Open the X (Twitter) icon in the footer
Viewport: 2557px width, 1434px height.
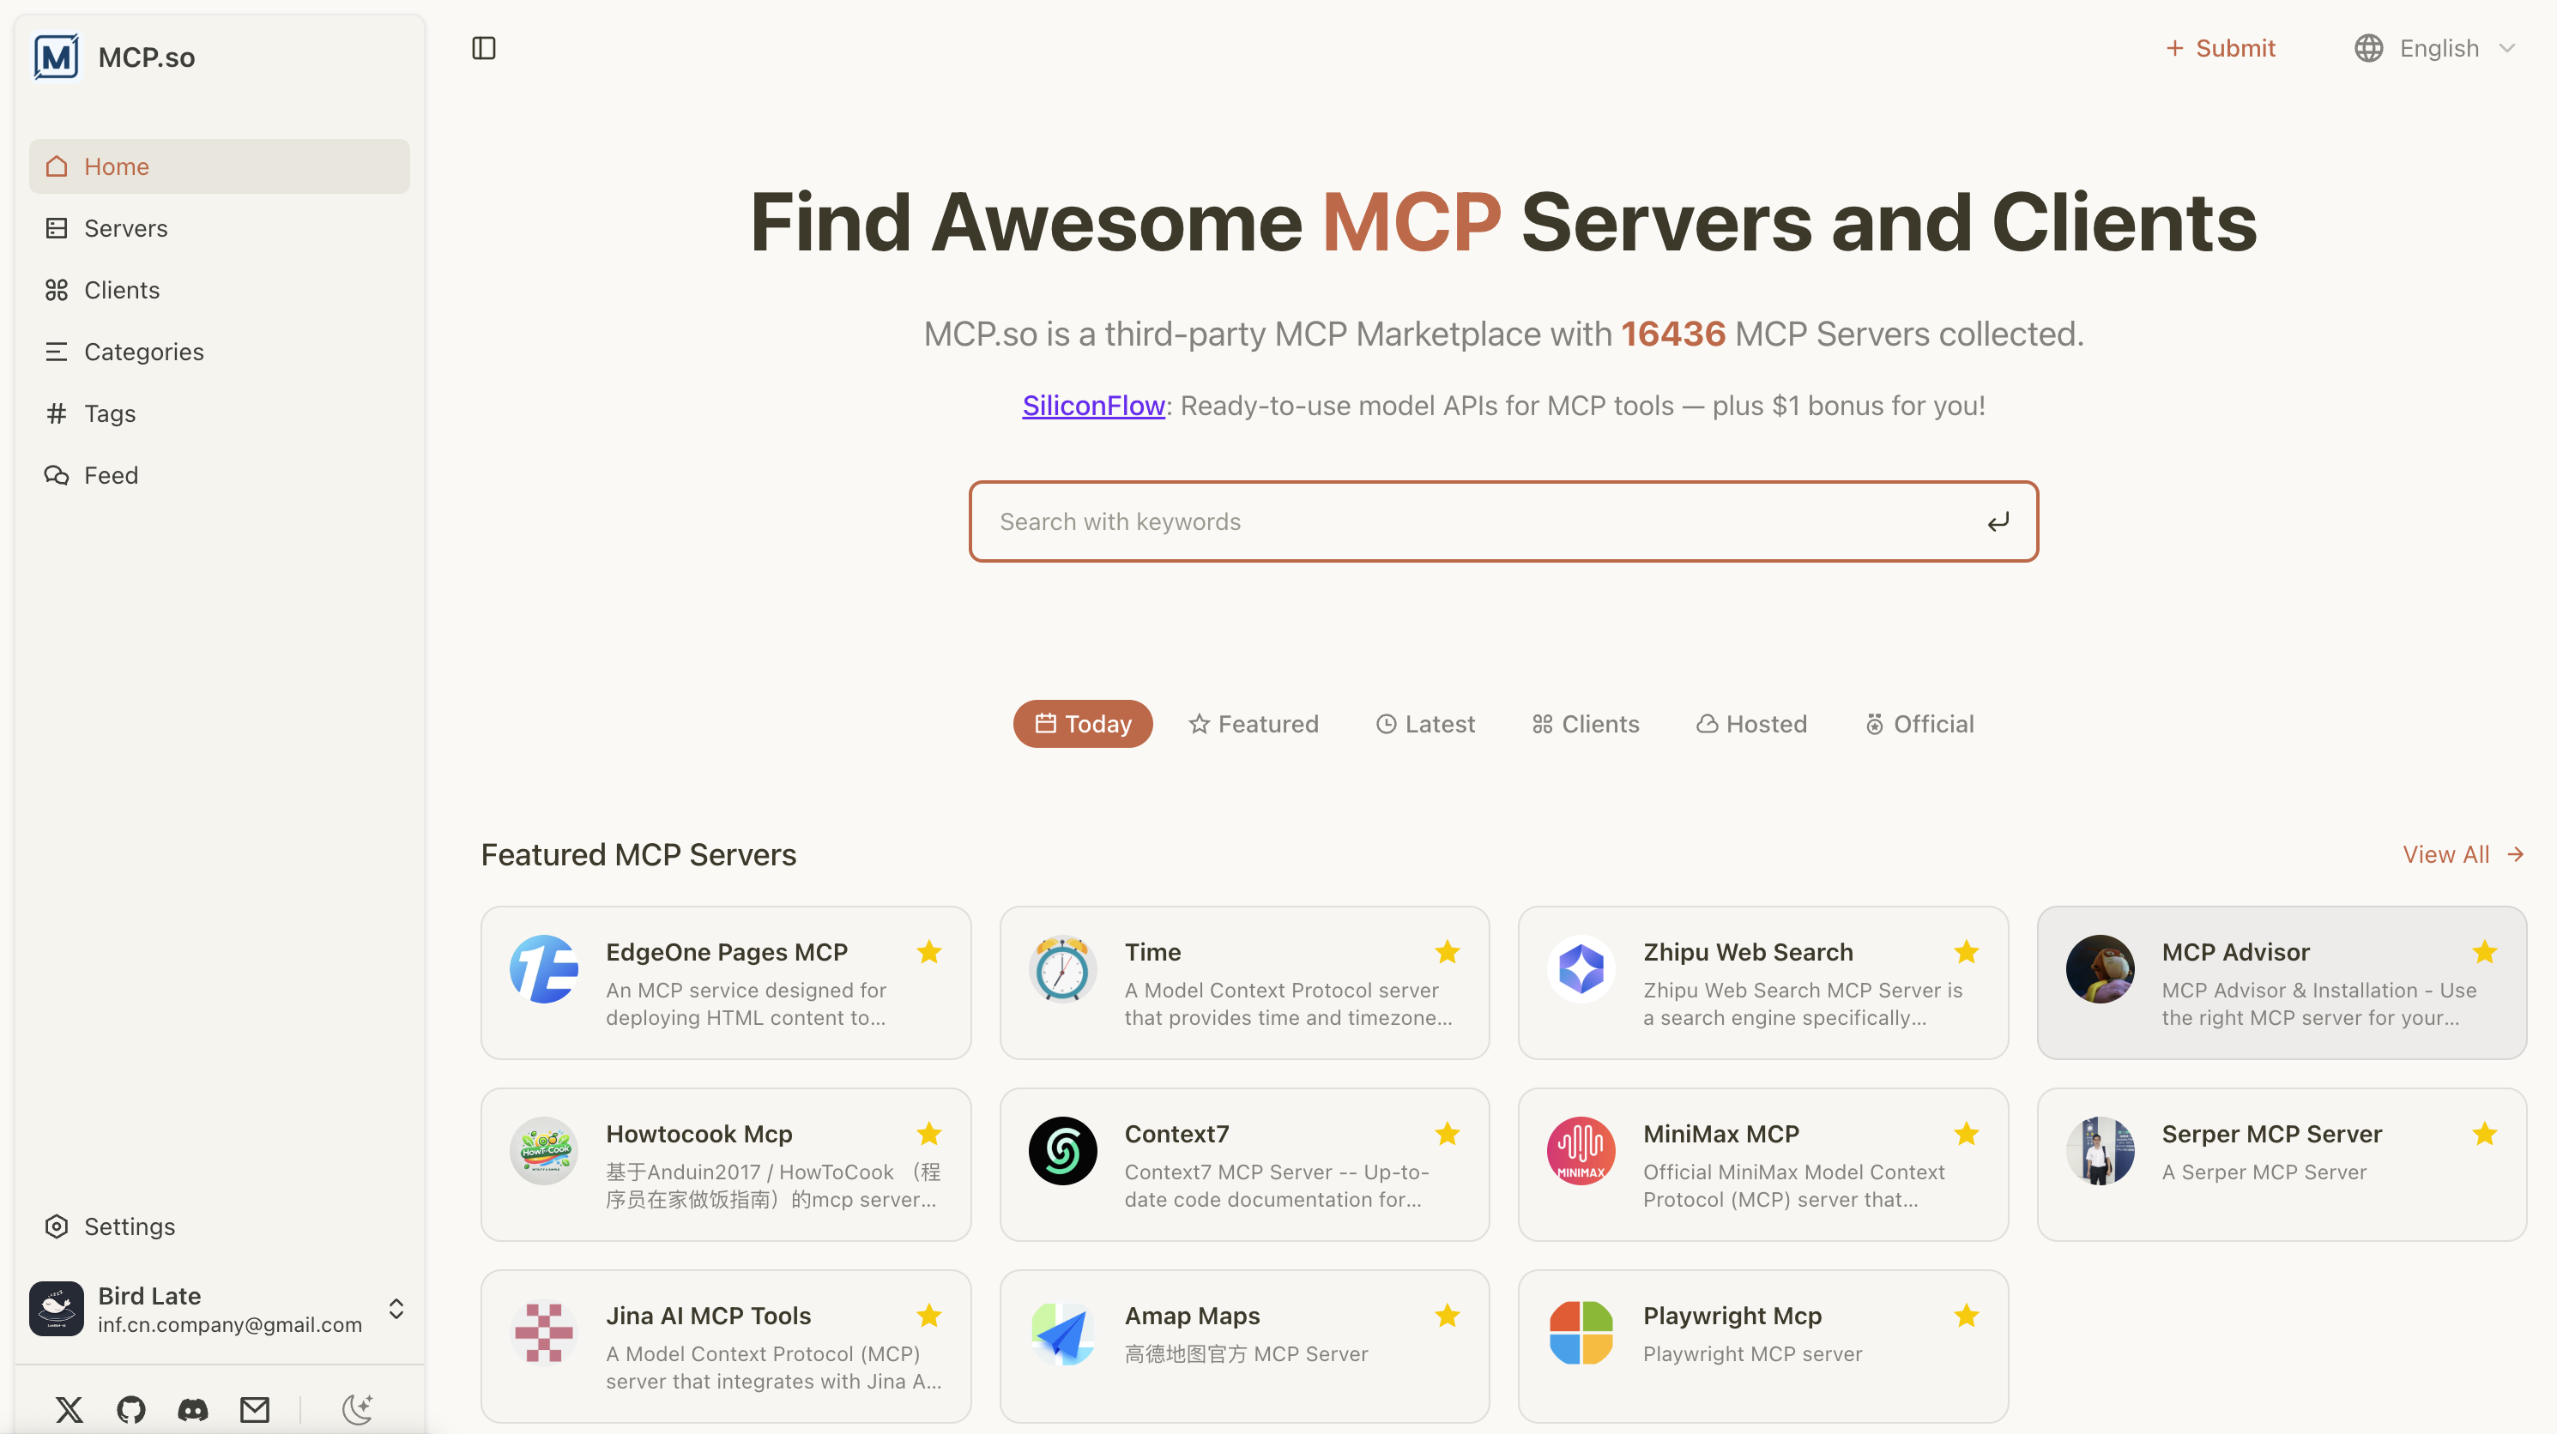tap(69, 1409)
